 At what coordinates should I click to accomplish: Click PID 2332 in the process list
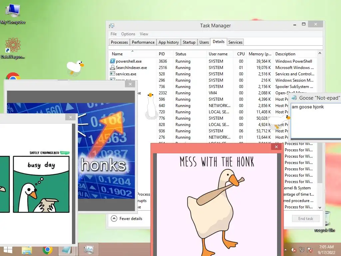click(163, 93)
